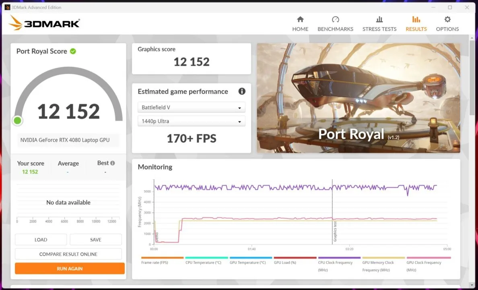Viewport: 478px width, 290px height.
Task: Click the info icon next to Best
Action: (113, 163)
